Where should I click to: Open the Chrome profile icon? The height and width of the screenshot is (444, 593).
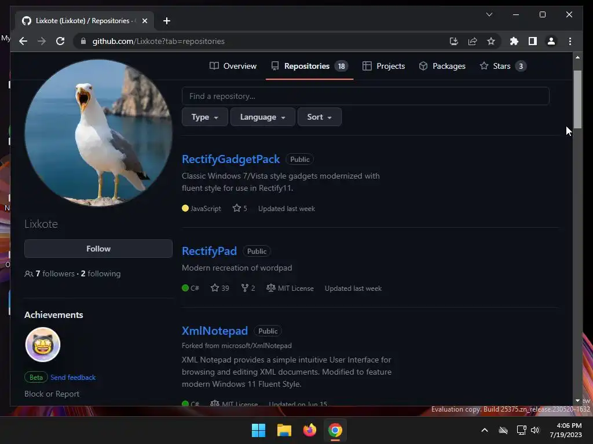pos(551,41)
